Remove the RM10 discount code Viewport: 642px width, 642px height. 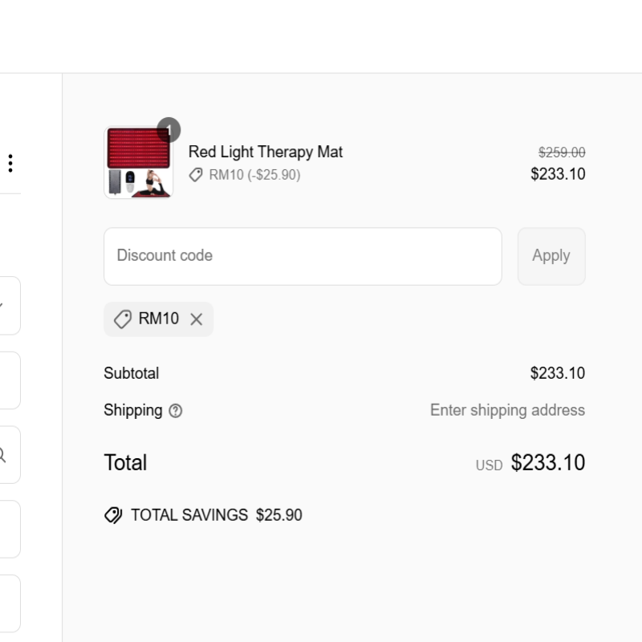pos(197,319)
